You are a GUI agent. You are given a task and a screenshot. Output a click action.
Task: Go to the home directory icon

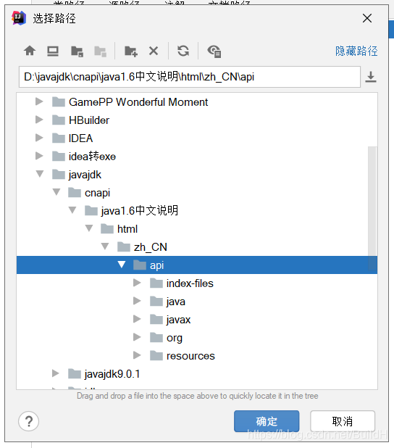(x=30, y=51)
